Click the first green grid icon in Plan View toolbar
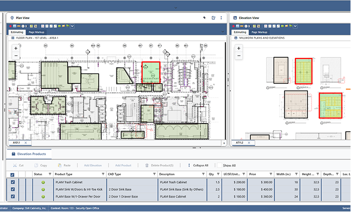351x212 pixels. [31, 26]
